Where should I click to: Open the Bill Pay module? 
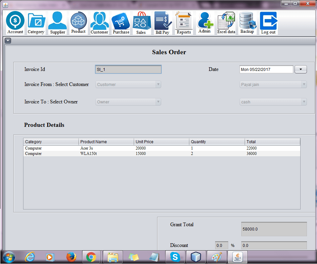tap(163, 23)
